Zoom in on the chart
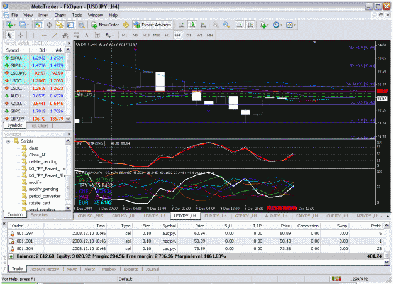Viewport: 393px width, 284px height. [215, 25]
